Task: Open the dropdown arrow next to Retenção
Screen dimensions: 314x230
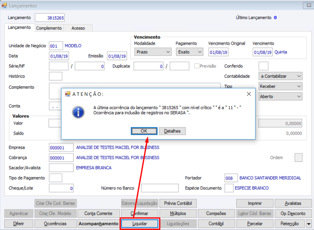Action: [x=309, y=224]
